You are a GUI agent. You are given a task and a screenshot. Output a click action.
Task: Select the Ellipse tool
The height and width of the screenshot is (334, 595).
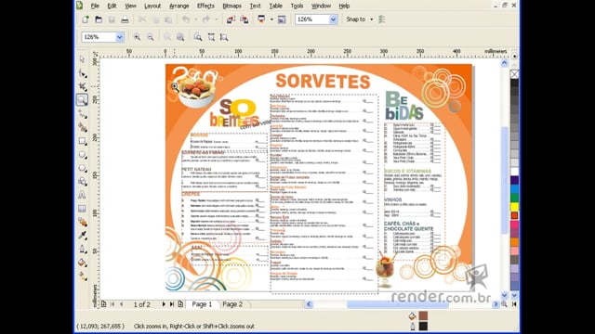click(82, 155)
